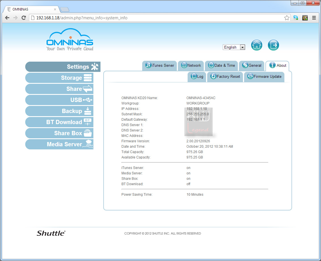Click the browser Back arrow
The width and height of the screenshot is (321, 261).
7,18
